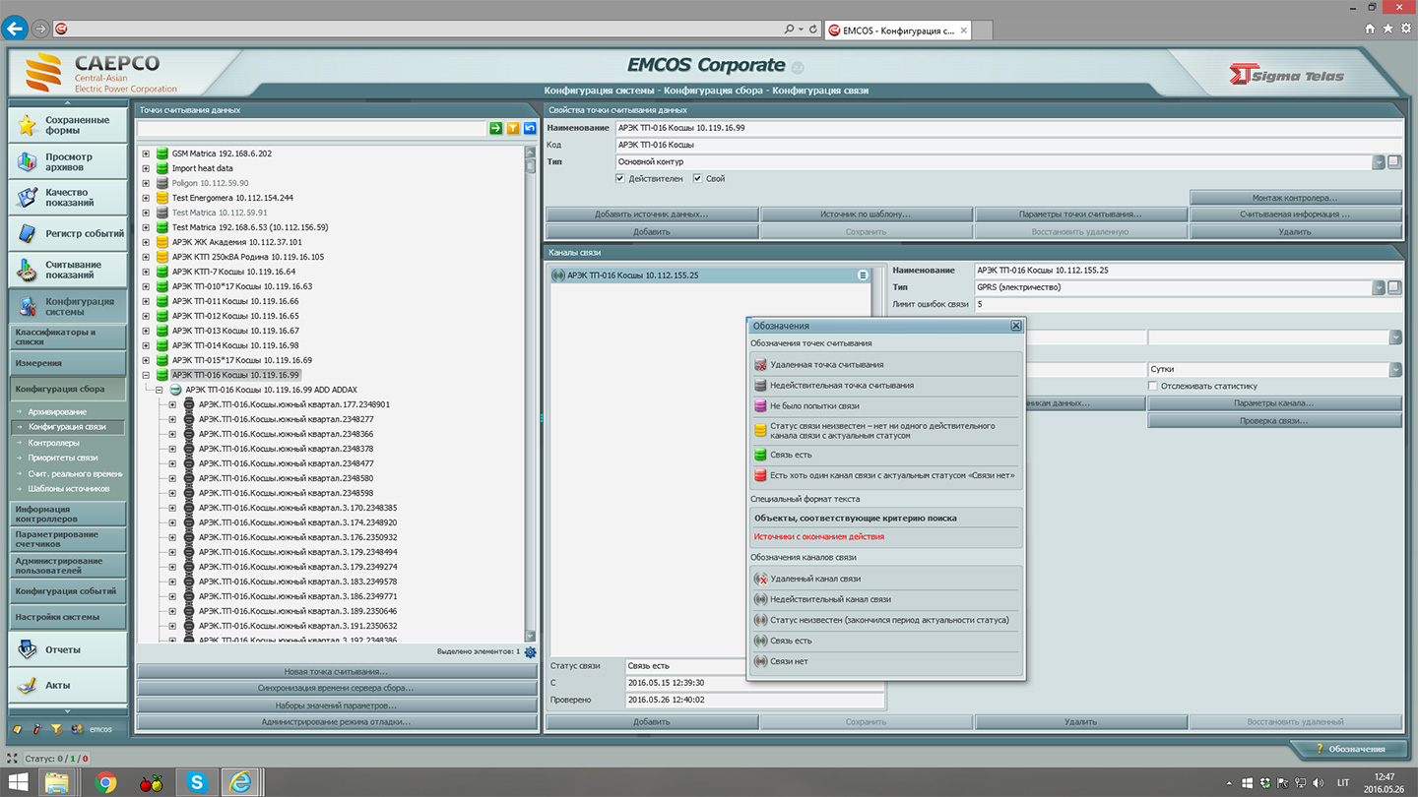Open Регистр событий section
The height and width of the screenshot is (797, 1418).
click(68, 233)
